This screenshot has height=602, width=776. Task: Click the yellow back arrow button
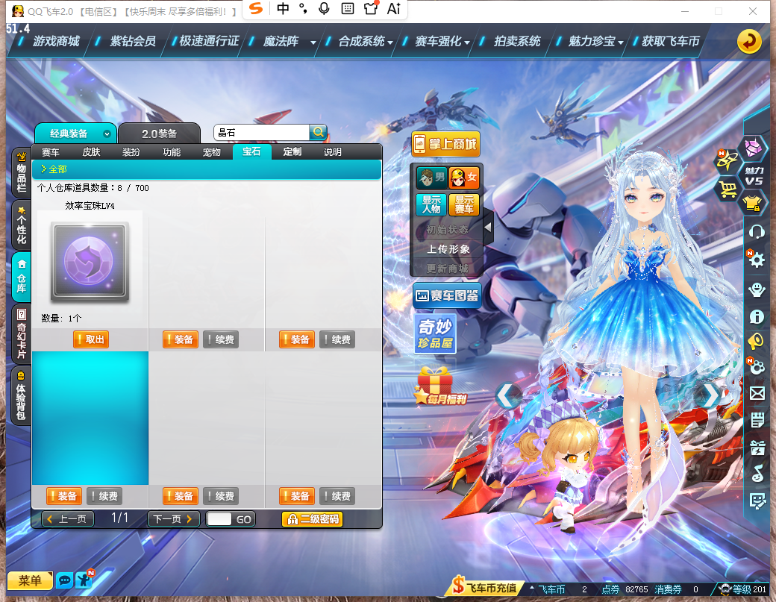pos(749,42)
